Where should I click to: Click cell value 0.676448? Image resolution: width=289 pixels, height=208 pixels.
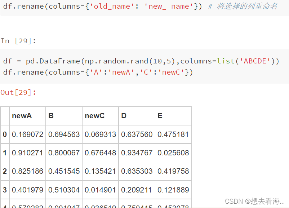tap(100, 153)
